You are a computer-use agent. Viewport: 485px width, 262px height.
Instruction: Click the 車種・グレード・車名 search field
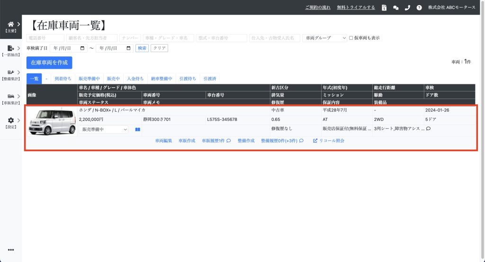coord(169,38)
